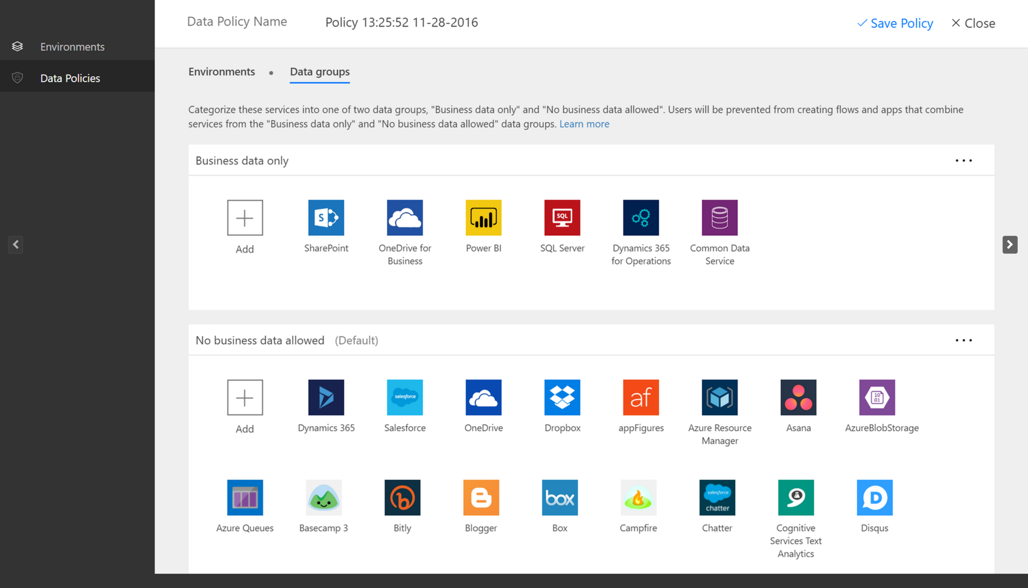
Task: Expand Business data only group options
Action: [x=964, y=160]
